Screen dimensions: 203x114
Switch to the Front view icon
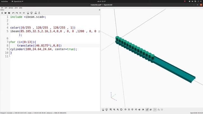(140, 110)
